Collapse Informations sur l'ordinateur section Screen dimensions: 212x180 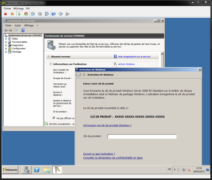coord(51,64)
